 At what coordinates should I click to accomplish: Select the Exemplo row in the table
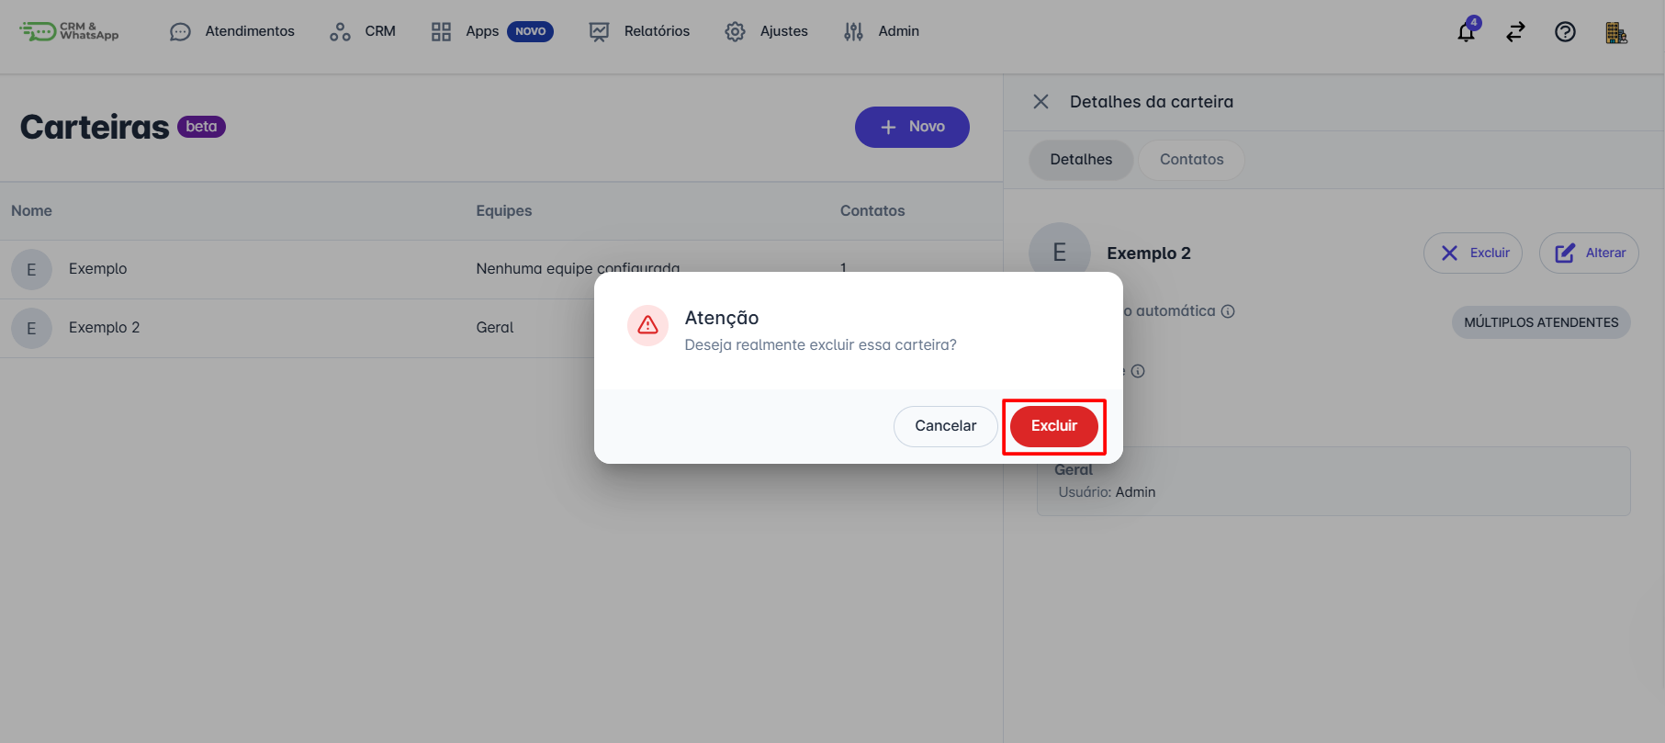(x=98, y=269)
